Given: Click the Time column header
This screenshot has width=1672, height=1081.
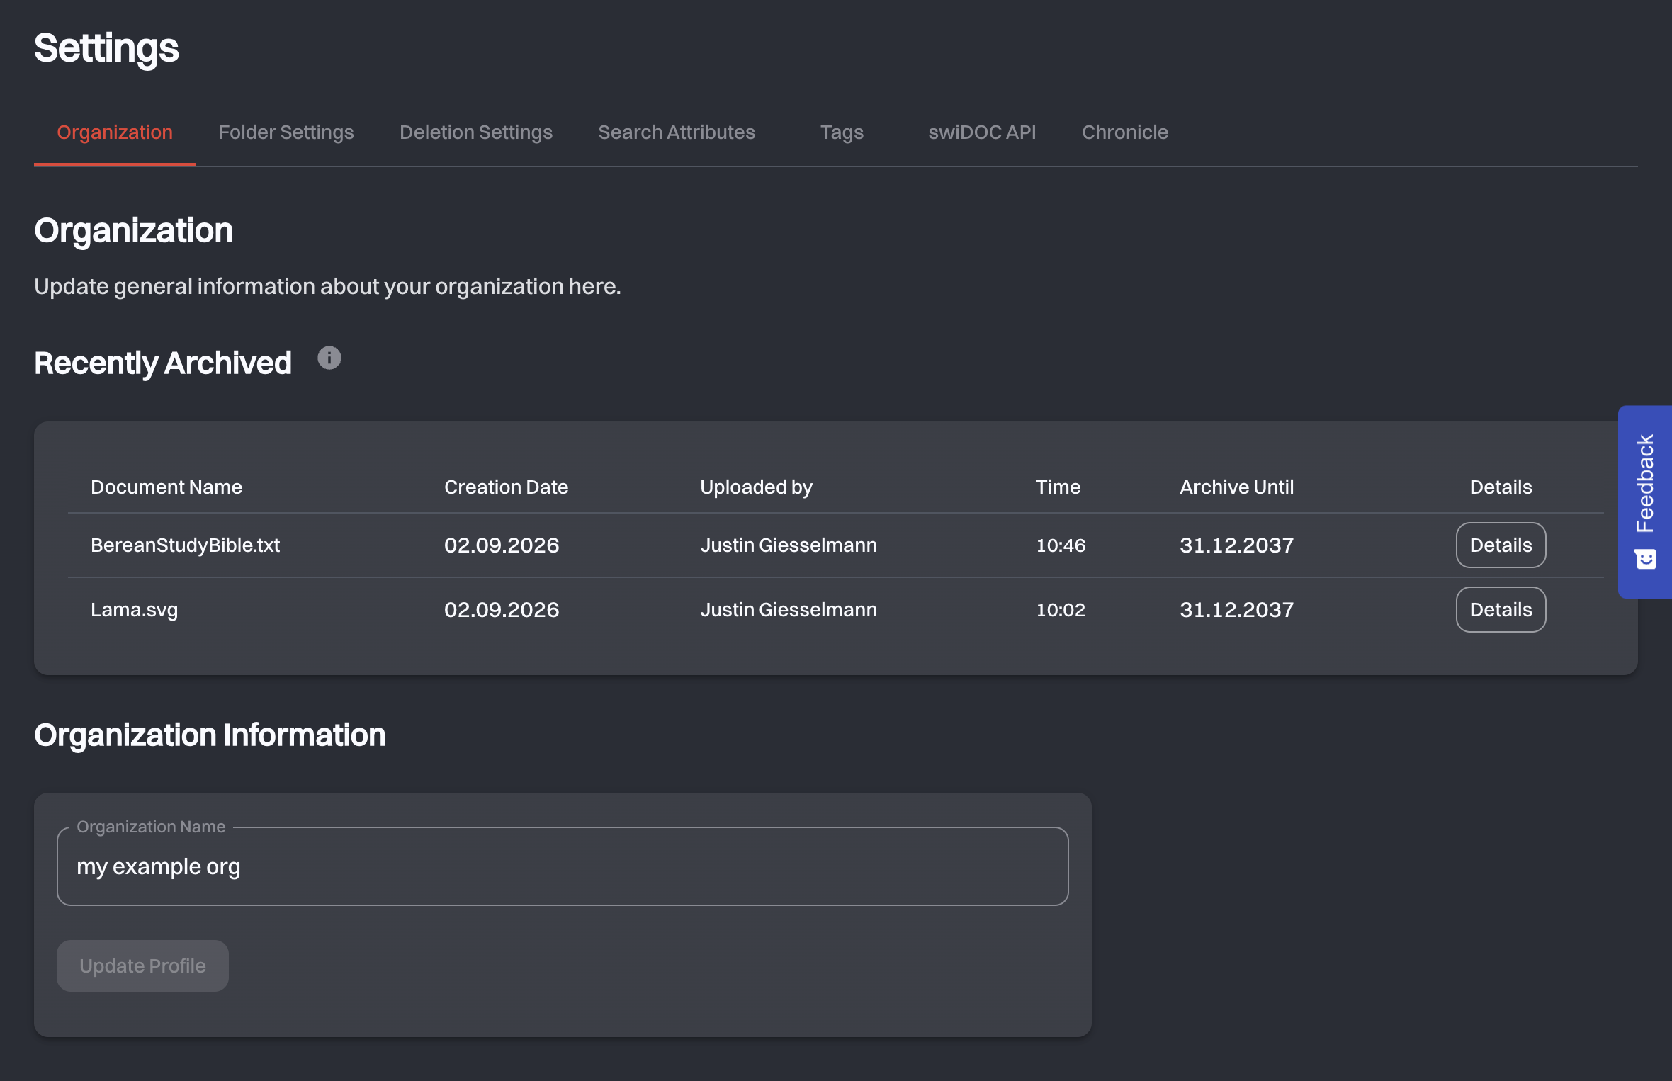Looking at the screenshot, I should pos(1058,487).
